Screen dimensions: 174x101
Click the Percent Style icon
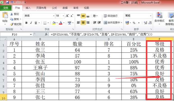point(134,23)
